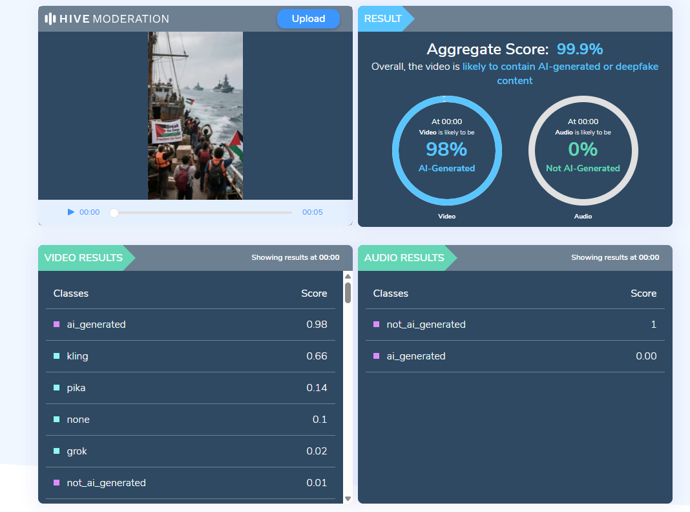Click the Hive Moderation logo icon
Viewport: 690px width, 512px height.
pos(50,19)
